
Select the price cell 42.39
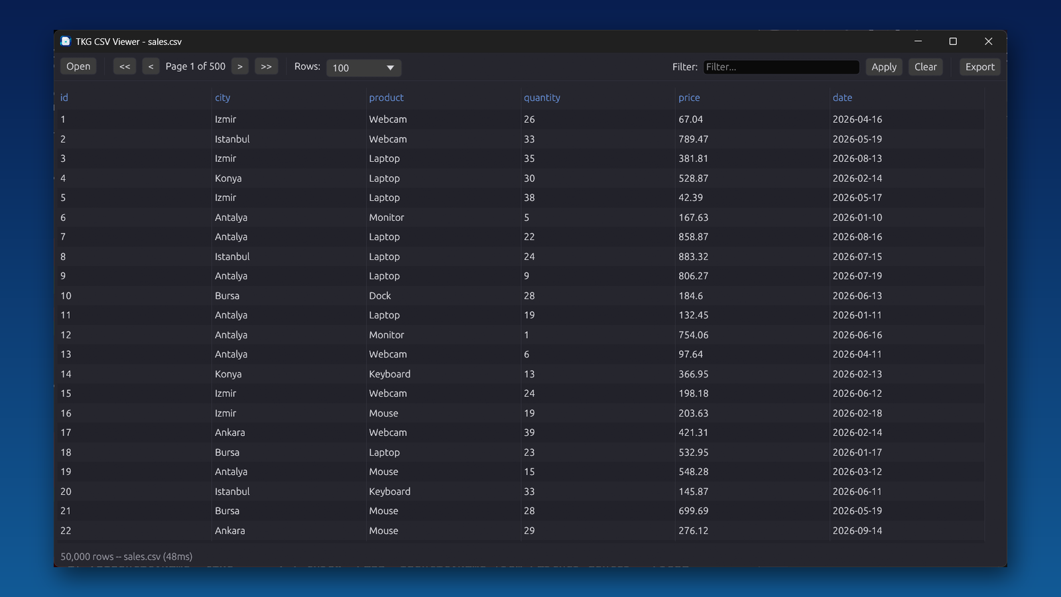point(691,198)
